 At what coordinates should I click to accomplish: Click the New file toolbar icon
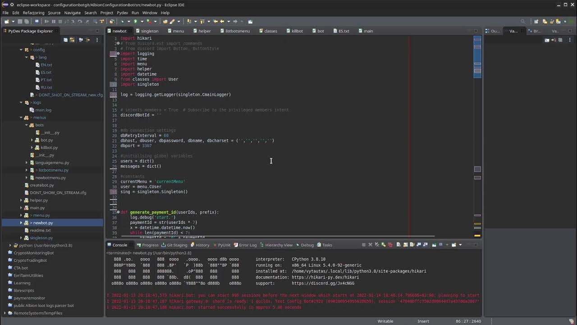click(x=6, y=21)
